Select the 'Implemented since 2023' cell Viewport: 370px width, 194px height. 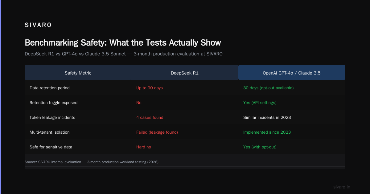tap(267, 132)
